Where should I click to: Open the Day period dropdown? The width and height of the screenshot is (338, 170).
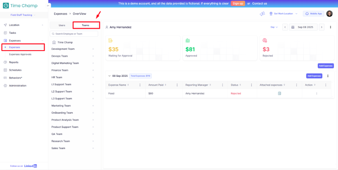274,27
